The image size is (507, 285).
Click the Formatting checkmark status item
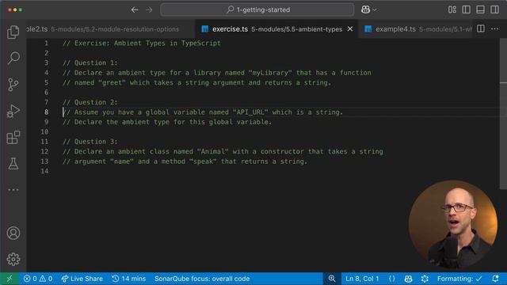pos(459,279)
